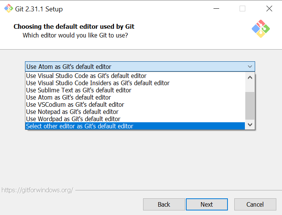Expand the default editor combo box arrow
The width and height of the screenshot is (282, 215).
point(250,67)
